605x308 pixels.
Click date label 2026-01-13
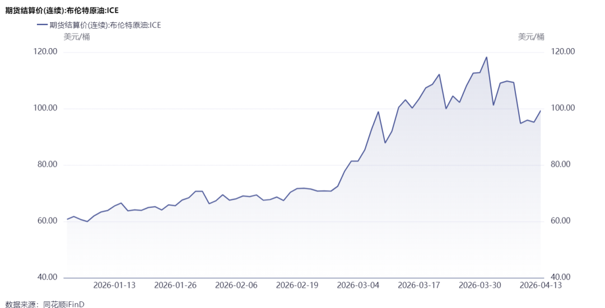click(x=115, y=285)
